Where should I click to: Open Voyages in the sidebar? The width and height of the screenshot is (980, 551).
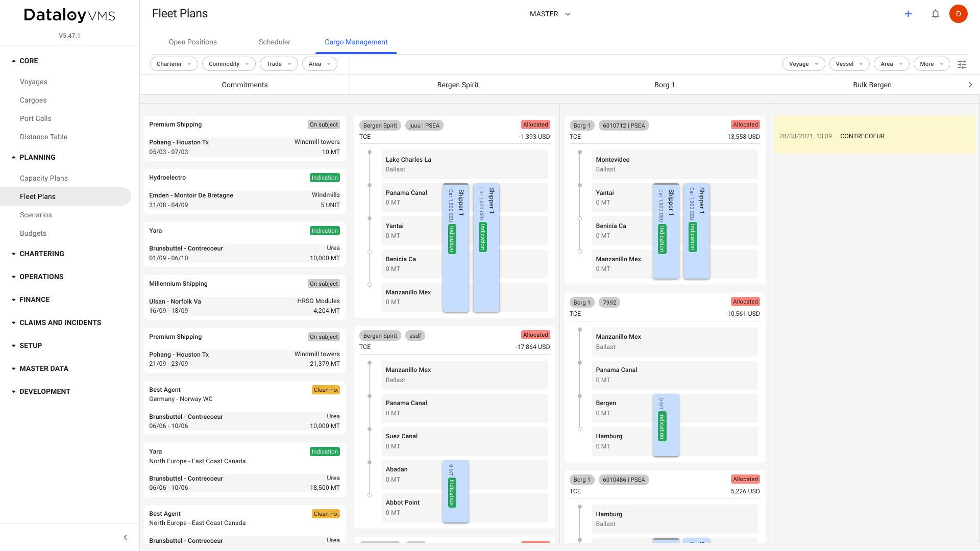34,82
